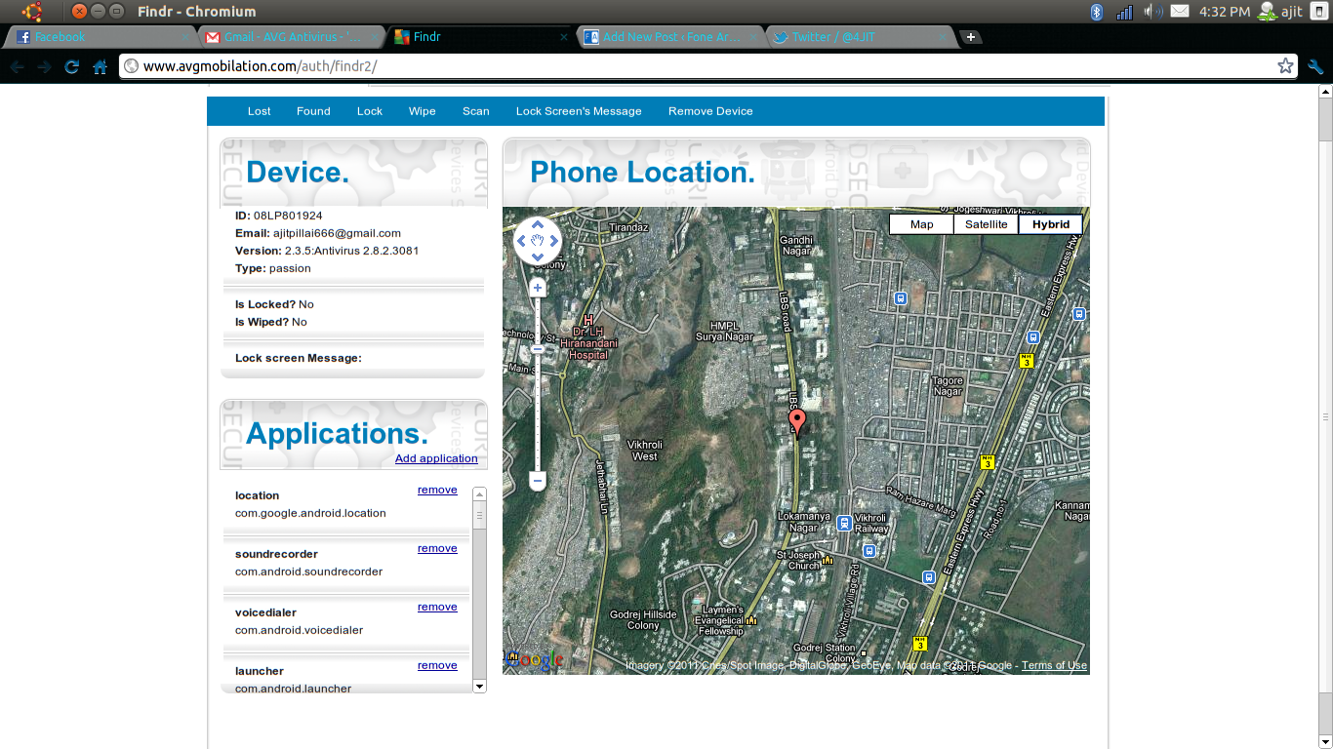Click Found in the blue menu
The image size is (1333, 749).
click(x=313, y=111)
